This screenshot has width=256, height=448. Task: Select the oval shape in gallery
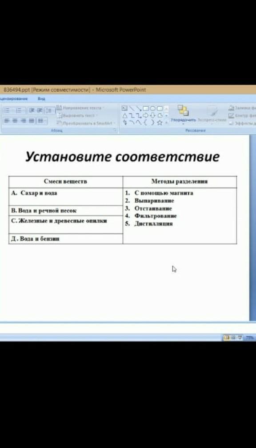[x=152, y=108]
